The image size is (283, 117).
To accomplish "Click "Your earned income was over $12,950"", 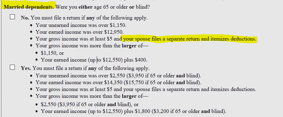I will 80,32.
